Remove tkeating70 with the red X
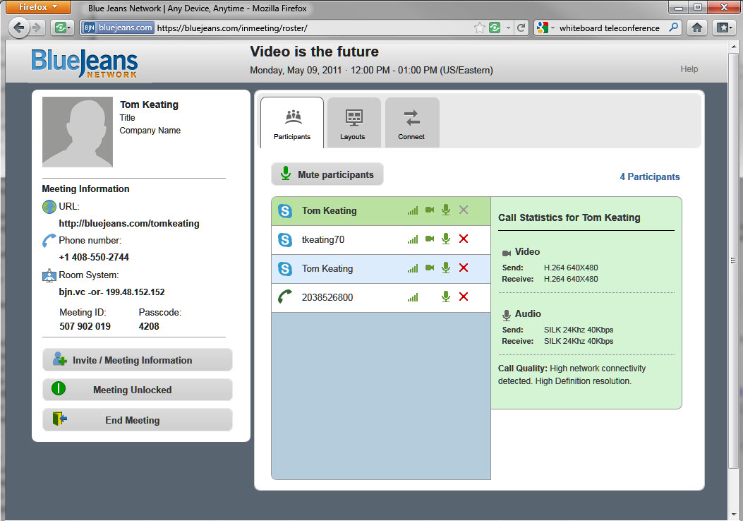743x521 pixels. (x=464, y=239)
